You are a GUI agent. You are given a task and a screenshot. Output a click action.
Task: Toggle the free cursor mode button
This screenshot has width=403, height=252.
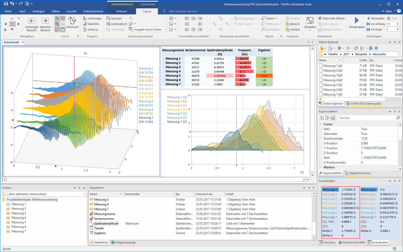[x=57, y=18]
